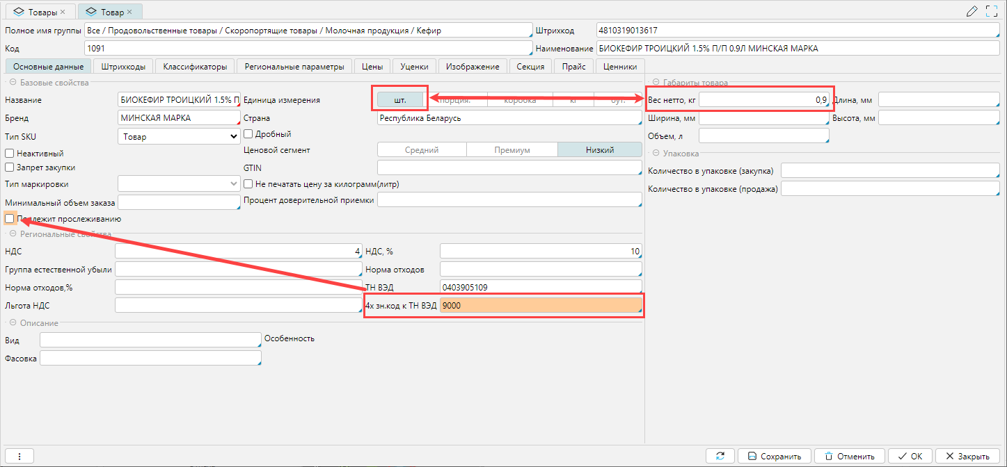The image size is (1007, 467).
Task: Collapse the Базовые свойства section
Action: 12,83
